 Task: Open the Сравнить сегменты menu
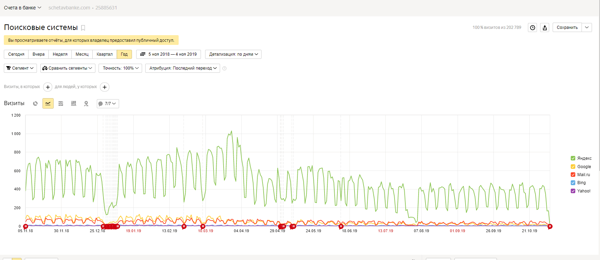tap(67, 68)
